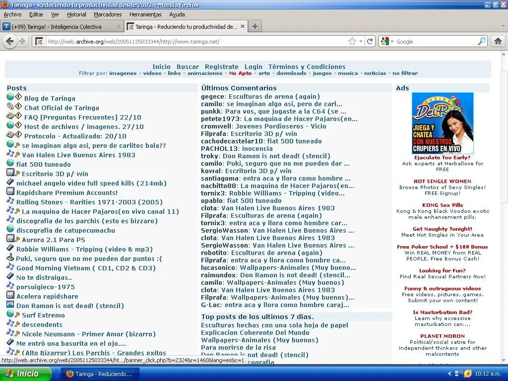Click the Registrate link
The height and width of the screenshot is (381, 508).
pyautogui.click(x=221, y=67)
